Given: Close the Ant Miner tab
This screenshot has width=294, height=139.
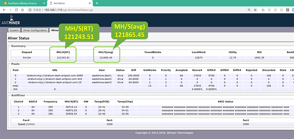Looking at the screenshot, I should click(90, 3).
